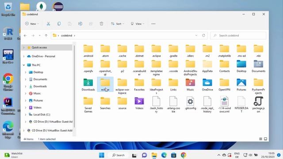Screen dimensions: 283x159
Task: Click the Delete trash icon
Action: coord(101,23)
